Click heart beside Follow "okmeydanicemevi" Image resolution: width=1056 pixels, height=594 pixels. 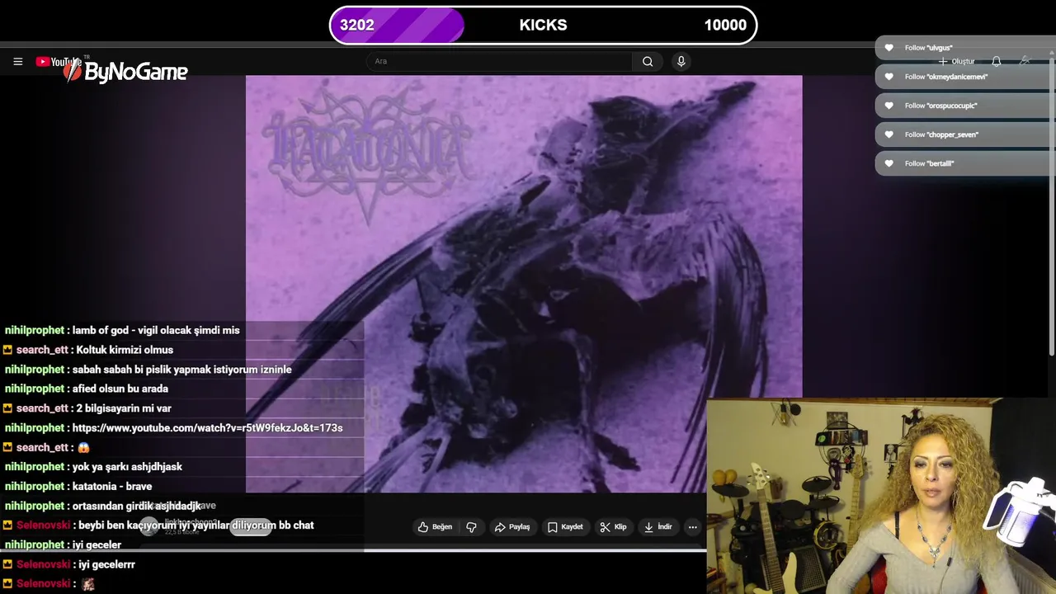tap(889, 77)
